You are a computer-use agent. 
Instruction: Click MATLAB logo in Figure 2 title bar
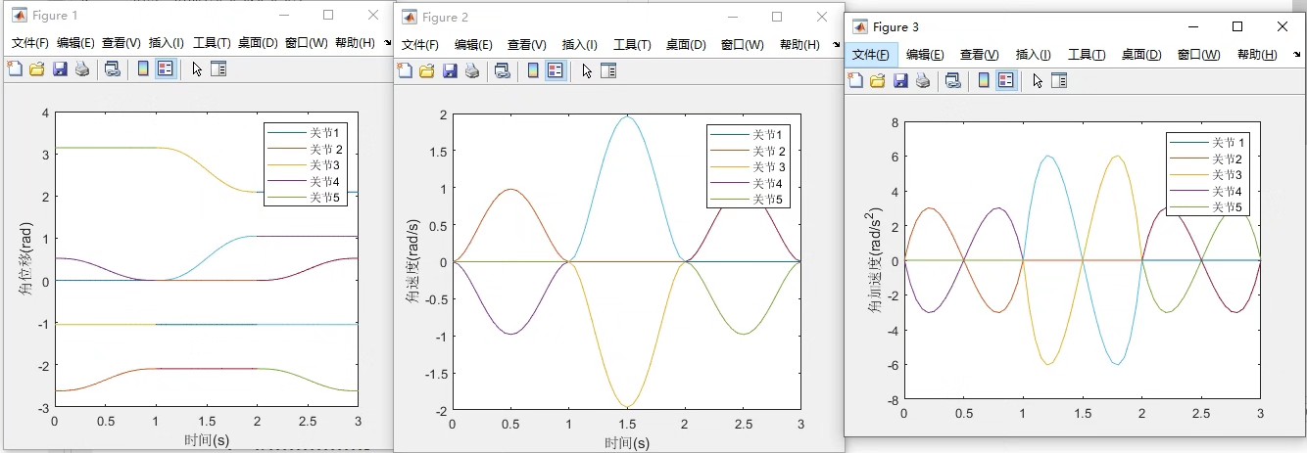click(410, 17)
